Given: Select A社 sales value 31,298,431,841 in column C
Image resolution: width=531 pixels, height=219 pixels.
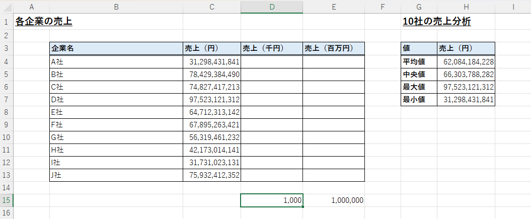Looking at the screenshot, I should 212,61.
